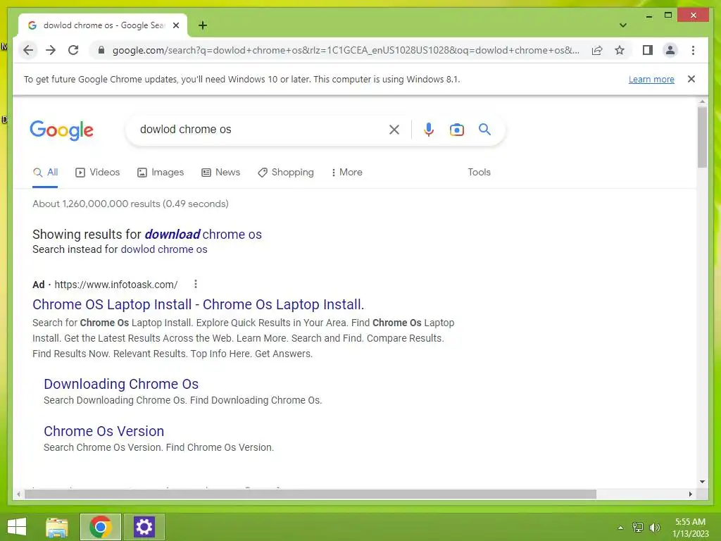Click the scroll-up arrow of the page
Screen dimensions: 721x541
(702, 101)
